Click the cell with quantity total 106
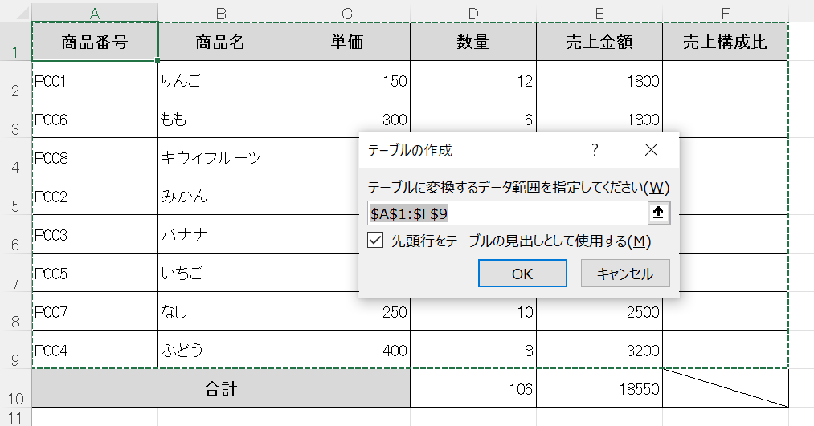Image resolution: width=814 pixels, height=426 pixels. click(473, 389)
